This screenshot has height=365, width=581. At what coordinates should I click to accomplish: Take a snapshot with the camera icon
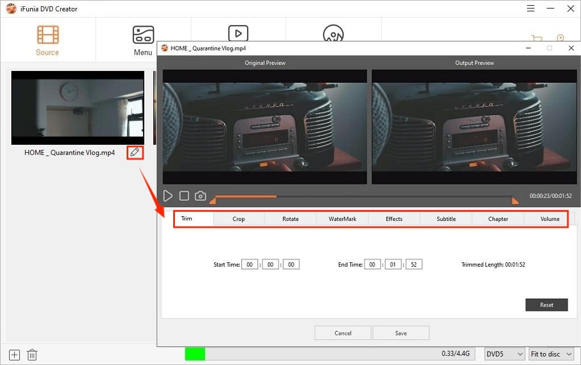(x=200, y=196)
